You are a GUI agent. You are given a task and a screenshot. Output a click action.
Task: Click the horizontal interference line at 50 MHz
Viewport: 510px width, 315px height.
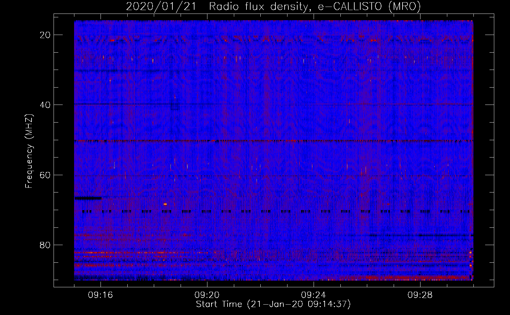point(274,141)
